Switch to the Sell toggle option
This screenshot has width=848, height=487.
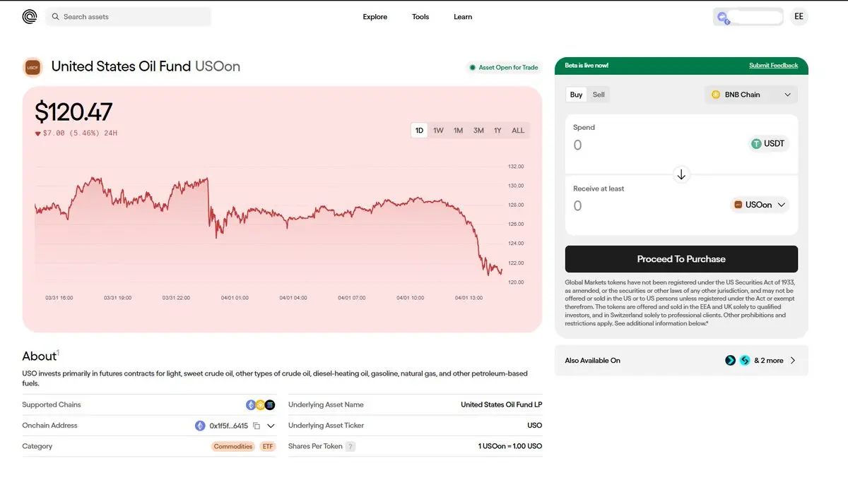point(599,95)
